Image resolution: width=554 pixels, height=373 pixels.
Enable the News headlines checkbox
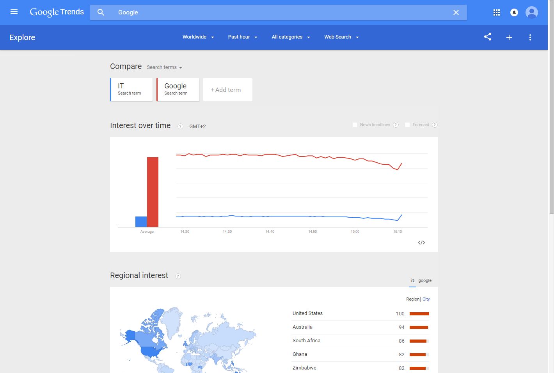click(355, 125)
